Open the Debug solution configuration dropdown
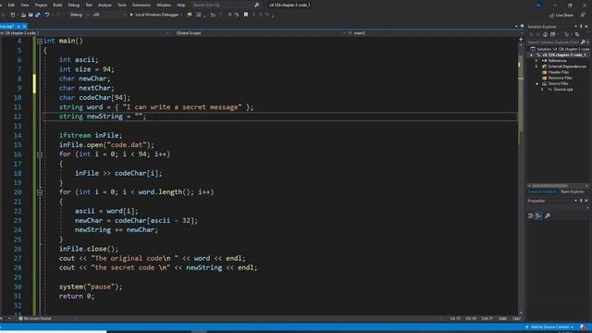The height and width of the screenshot is (333, 592). coord(79,15)
